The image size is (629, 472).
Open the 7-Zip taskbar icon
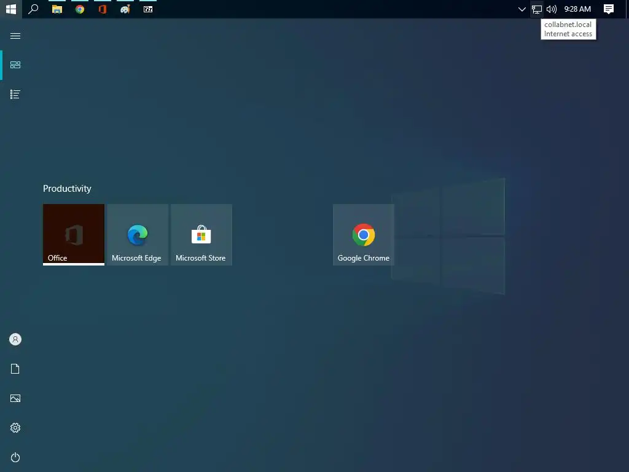click(x=148, y=9)
